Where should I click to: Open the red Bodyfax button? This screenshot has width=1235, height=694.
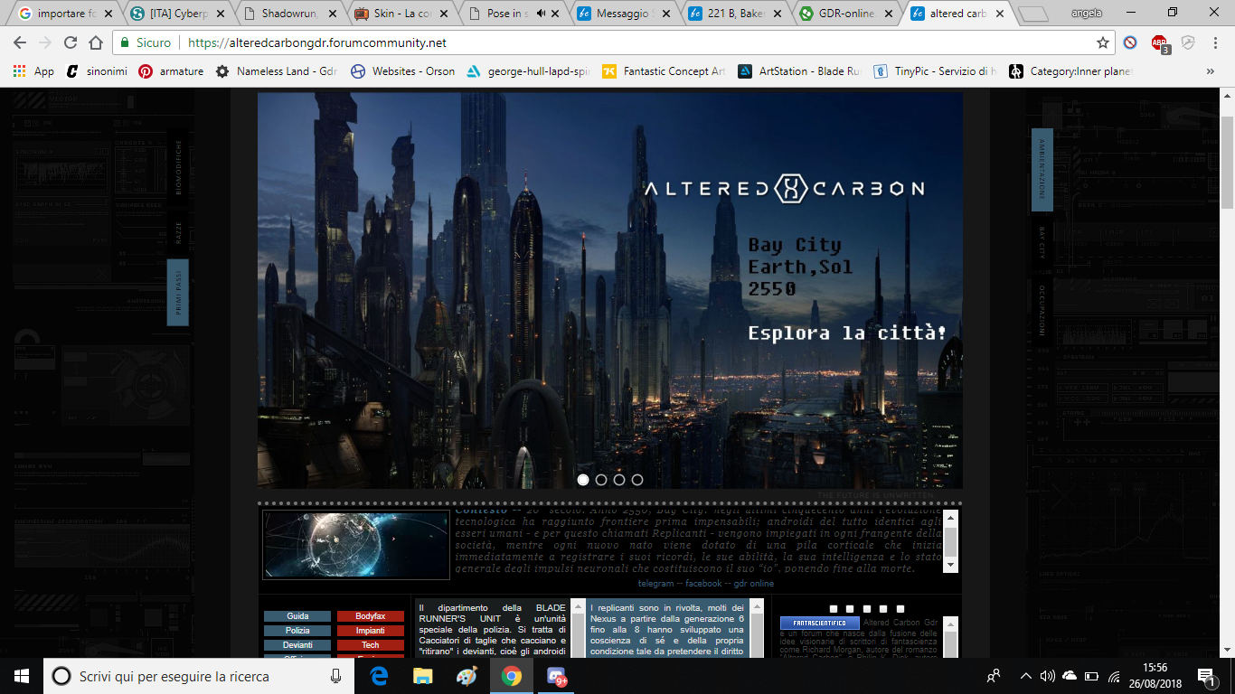point(371,616)
